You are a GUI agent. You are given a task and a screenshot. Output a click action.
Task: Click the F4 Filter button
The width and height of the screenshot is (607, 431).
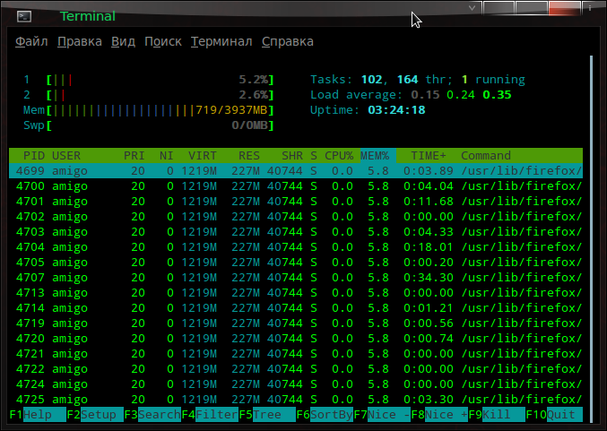pos(210,414)
